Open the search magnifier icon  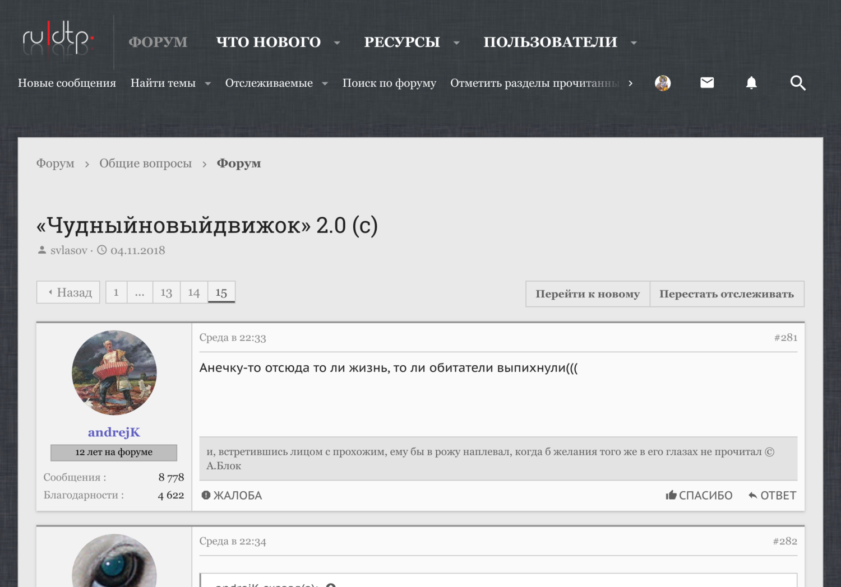(x=798, y=83)
